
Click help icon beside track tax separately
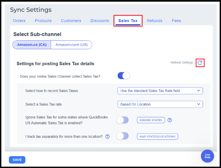pos(107,136)
